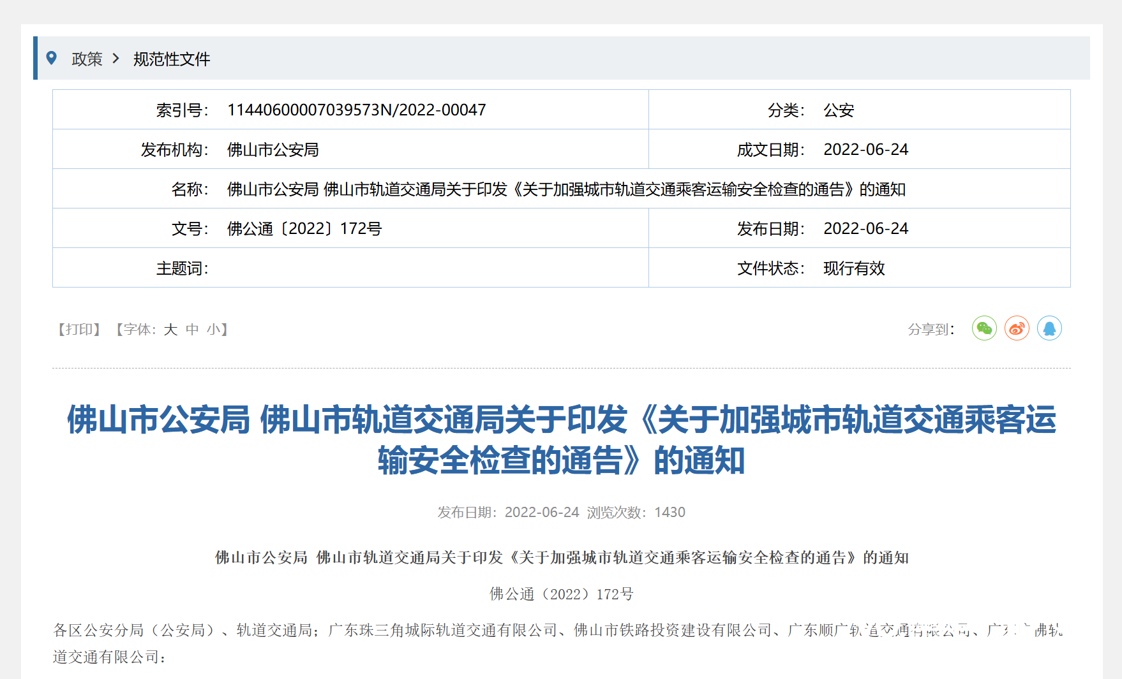This screenshot has height=679, width=1122.
Task: Set font size to 小 (small)
Action: pos(213,330)
